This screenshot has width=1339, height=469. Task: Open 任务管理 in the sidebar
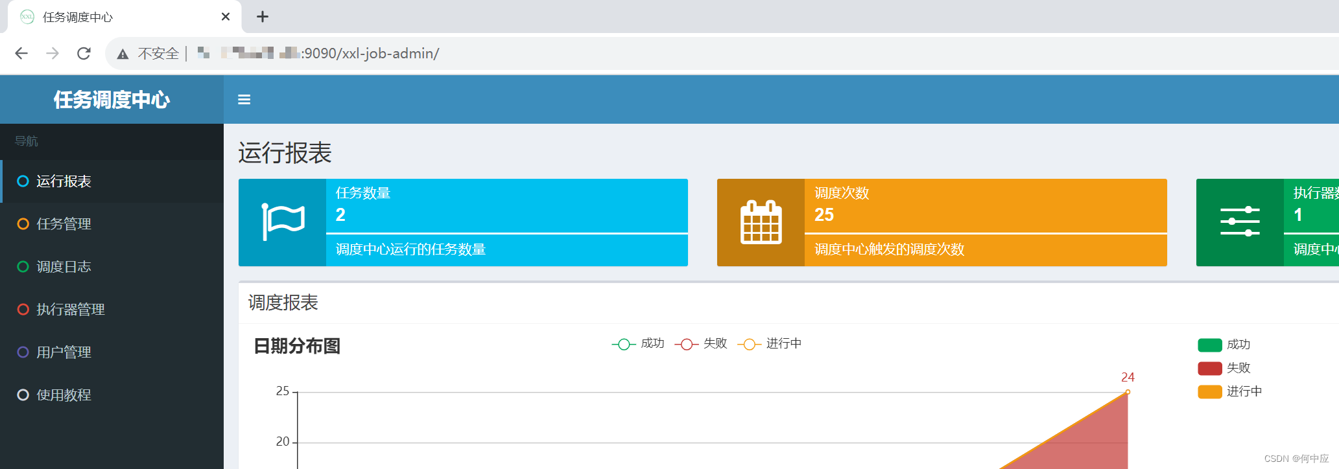(x=112, y=224)
